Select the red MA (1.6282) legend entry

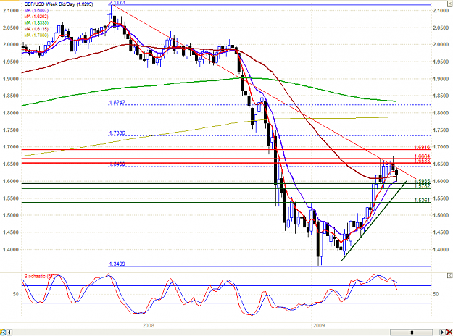point(36,17)
